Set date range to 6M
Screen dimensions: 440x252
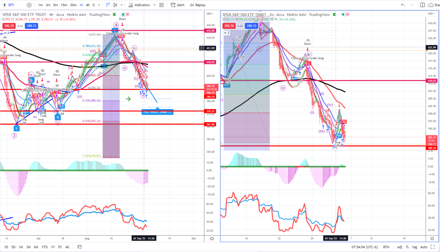point(36,247)
